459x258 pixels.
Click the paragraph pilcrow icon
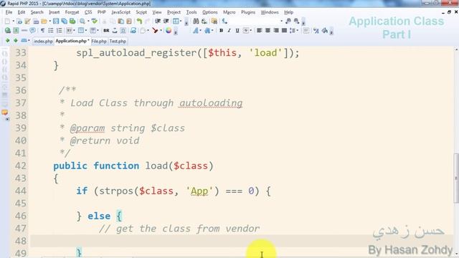(43, 30)
